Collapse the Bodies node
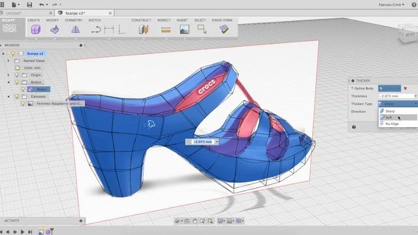This screenshot has height=235, width=418. [8, 82]
